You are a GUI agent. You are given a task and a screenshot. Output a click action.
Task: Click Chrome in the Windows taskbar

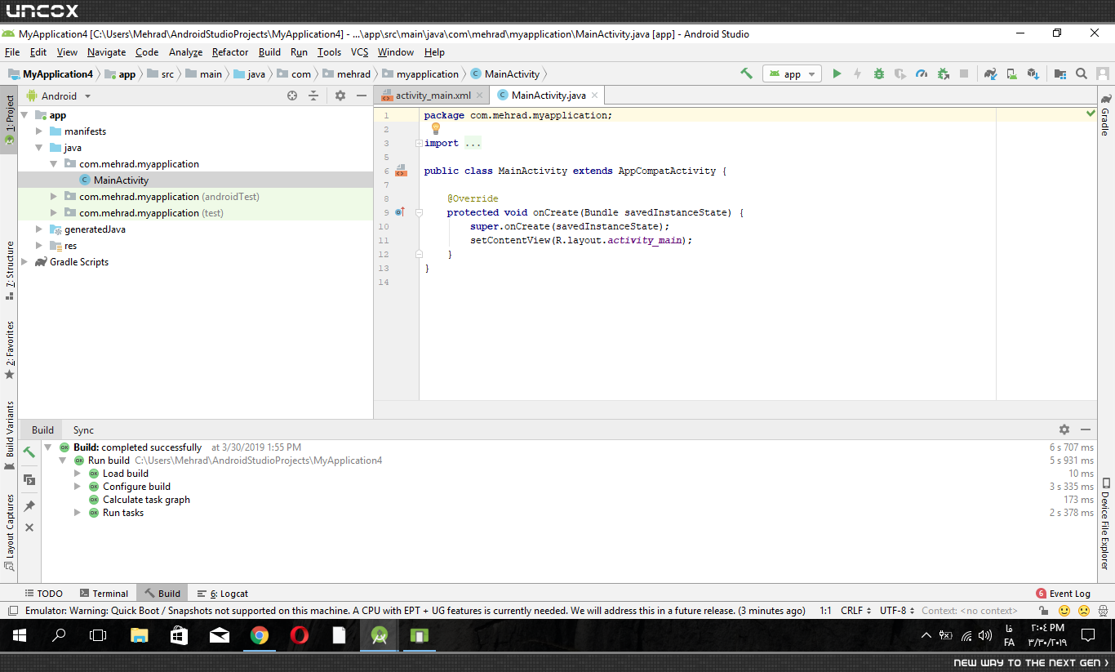tap(259, 635)
